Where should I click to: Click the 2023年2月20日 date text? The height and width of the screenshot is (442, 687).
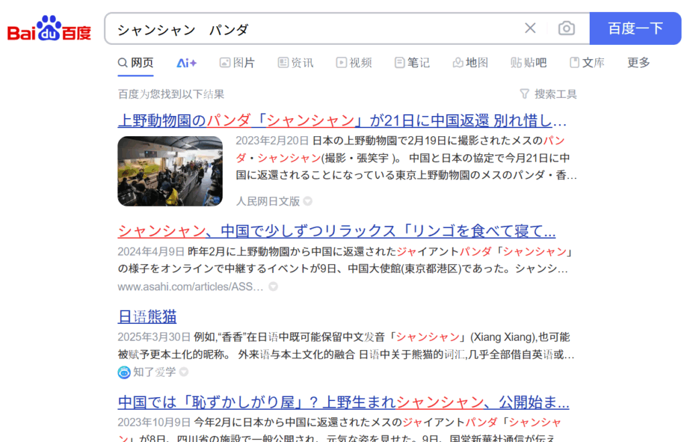pos(272,141)
